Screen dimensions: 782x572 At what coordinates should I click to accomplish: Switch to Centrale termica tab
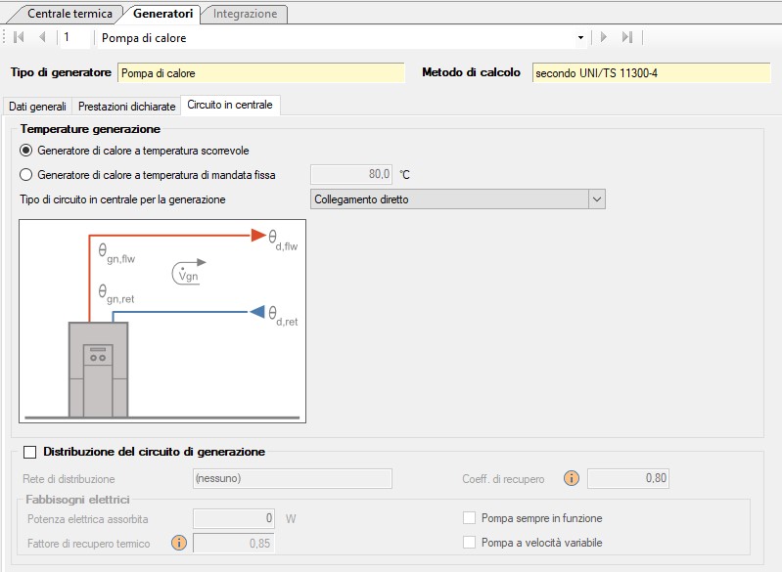[69, 14]
